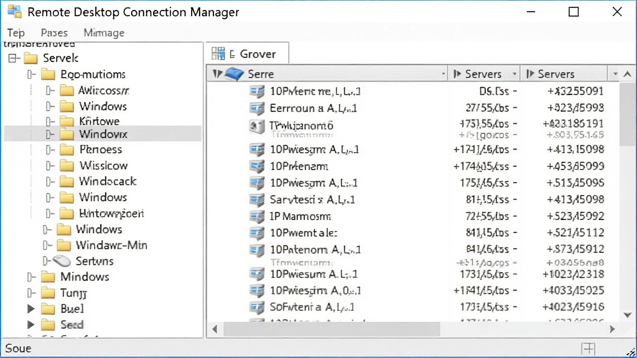
Task: Open the second Servers column dropdown arrow
Action: 615,75
